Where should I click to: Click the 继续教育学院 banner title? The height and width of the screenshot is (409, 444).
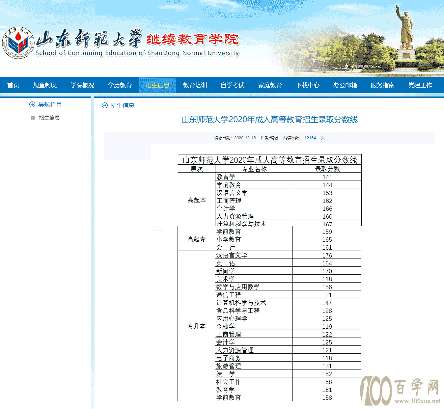[193, 39]
